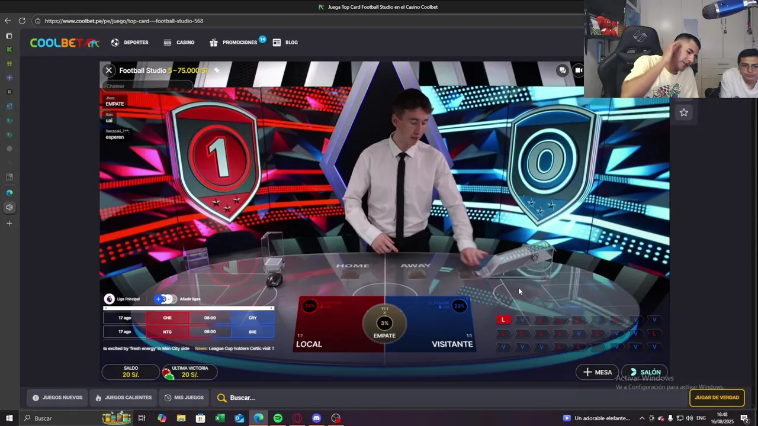Click the ENG language indicator
Screen dimensions: 758x426
coord(701,418)
